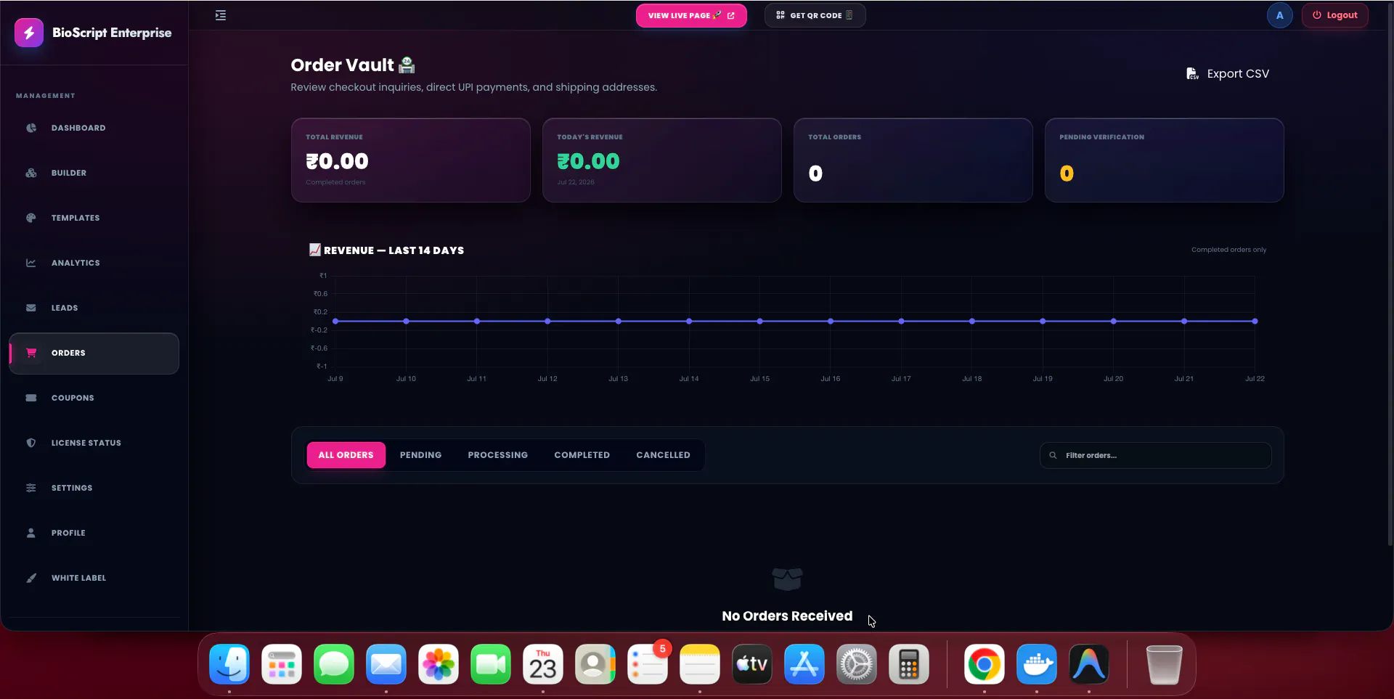Launch Google Chrome from the Dock
Image resolution: width=1394 pixels, height=699 pixels.
[x=985, y=664]
